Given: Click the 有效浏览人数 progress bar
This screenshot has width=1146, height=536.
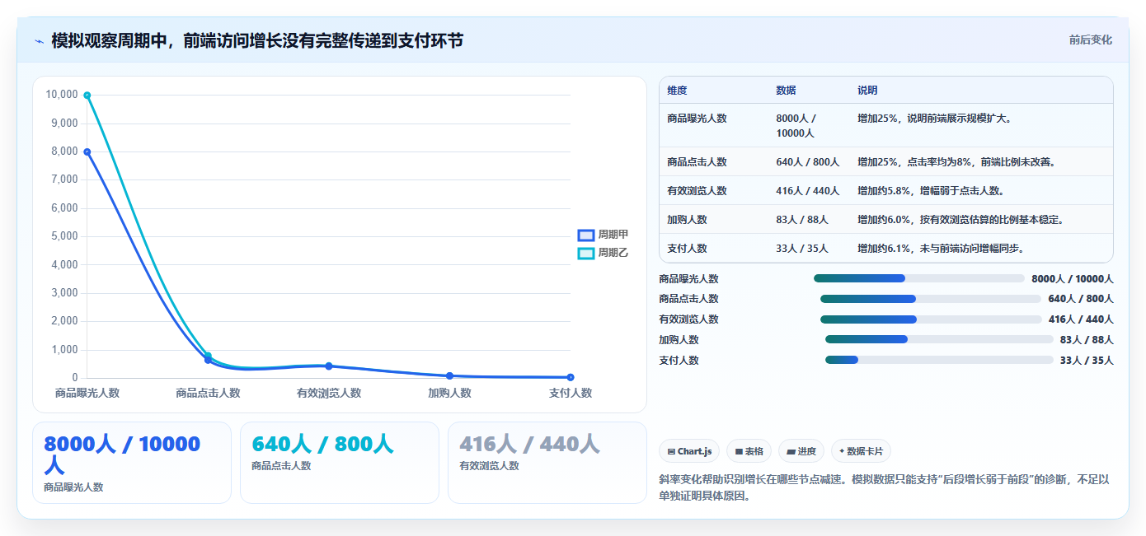Looking at the screenshot, I should pos(931,319).
